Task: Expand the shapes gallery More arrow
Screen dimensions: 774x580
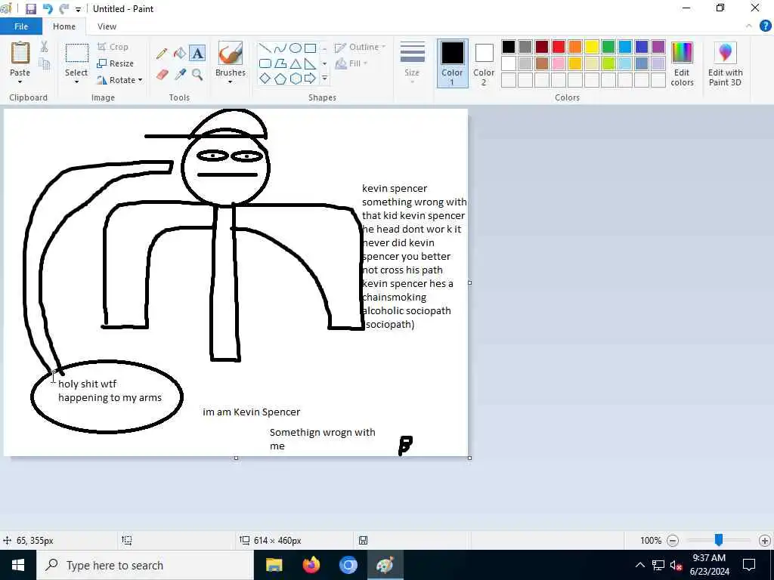Action: 324,79
